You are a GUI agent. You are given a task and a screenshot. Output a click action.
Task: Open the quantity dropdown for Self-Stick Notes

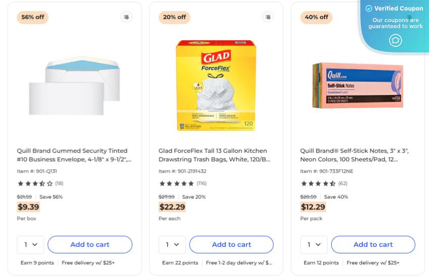(x=314, y=245)
